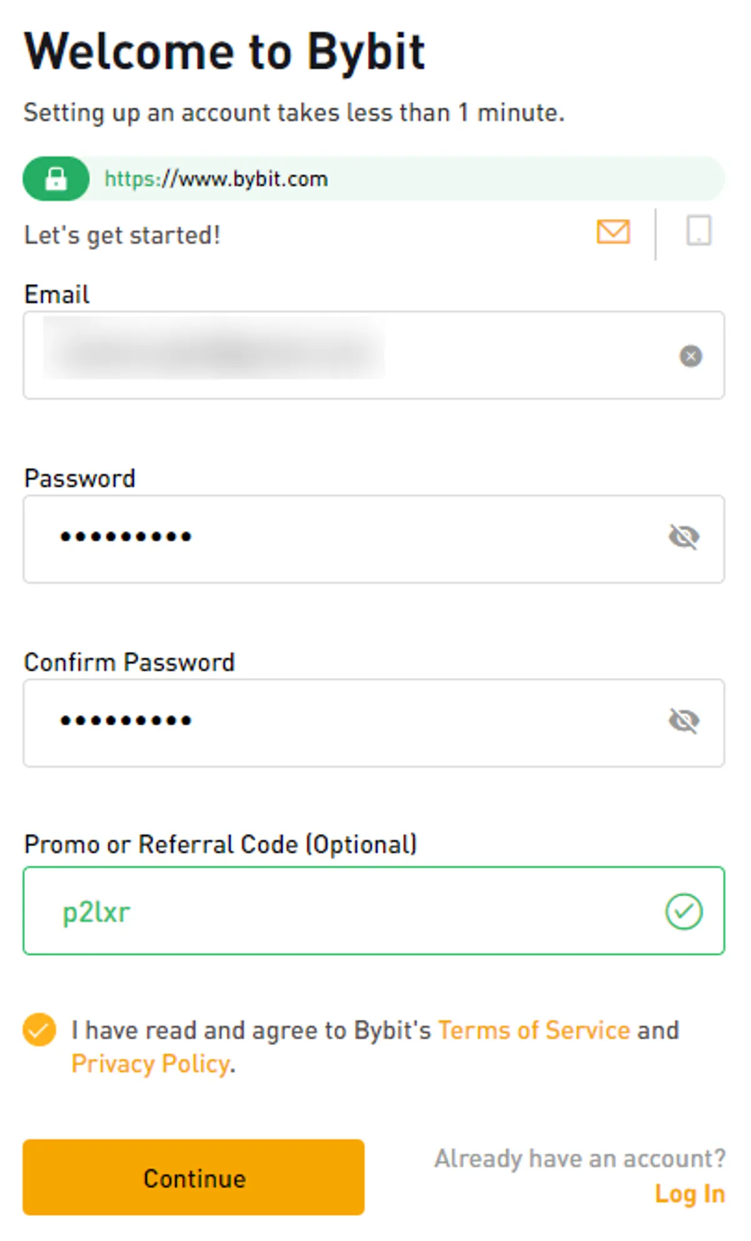Viewport: 751px width, 1241px height.
Task: Open the Privacy Policy link
Action: 151,1064
